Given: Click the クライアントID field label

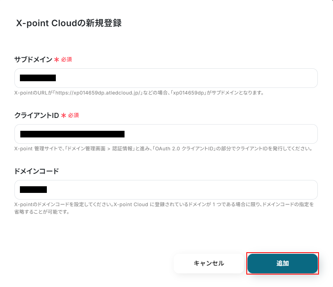Looking at the screenshot, I should click(36, 115).
